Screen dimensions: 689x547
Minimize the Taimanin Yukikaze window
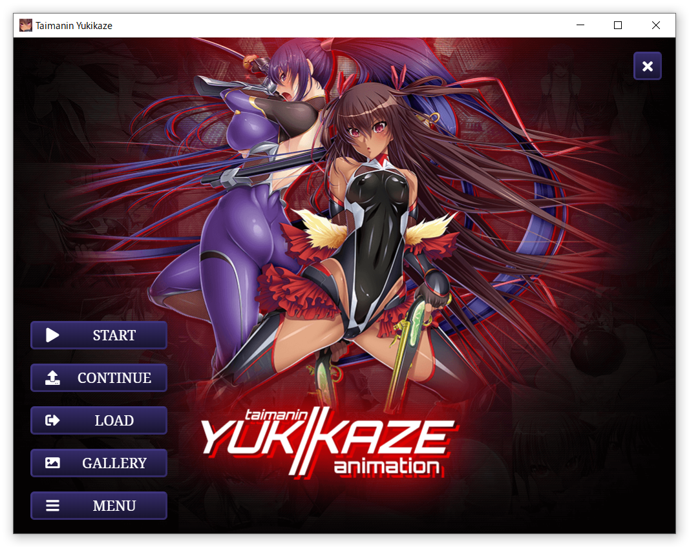point(580,25)
